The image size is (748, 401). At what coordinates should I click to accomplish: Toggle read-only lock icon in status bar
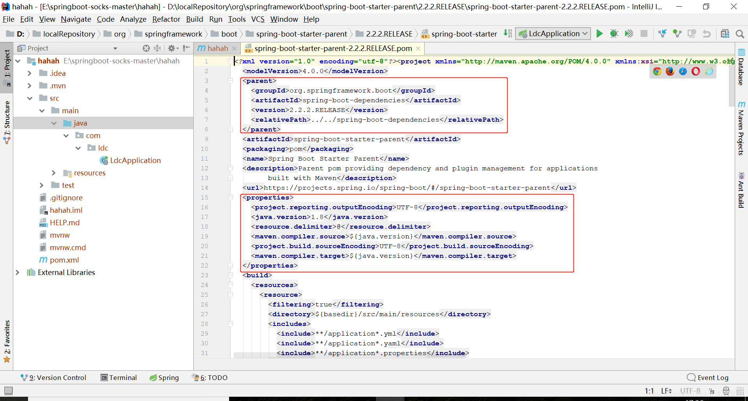pyautogui.click(x=711, y=391)
